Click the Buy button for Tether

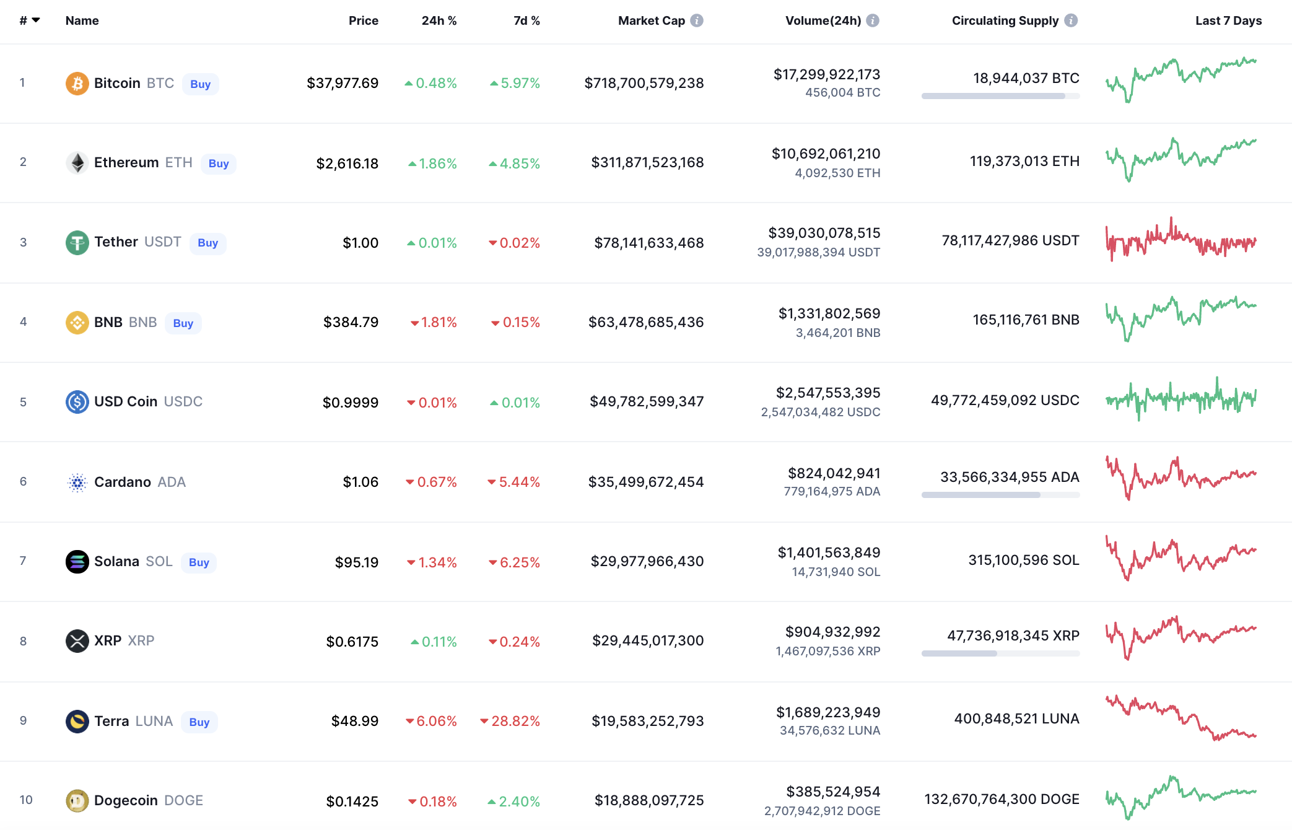coord(207,243)
